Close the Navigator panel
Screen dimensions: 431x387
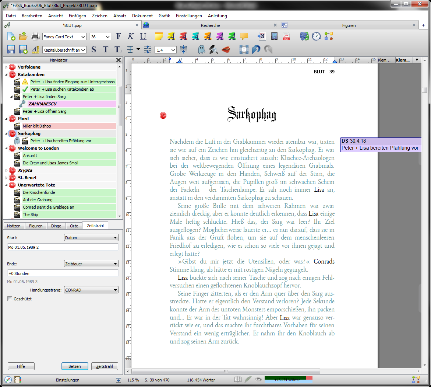point(119,60)
